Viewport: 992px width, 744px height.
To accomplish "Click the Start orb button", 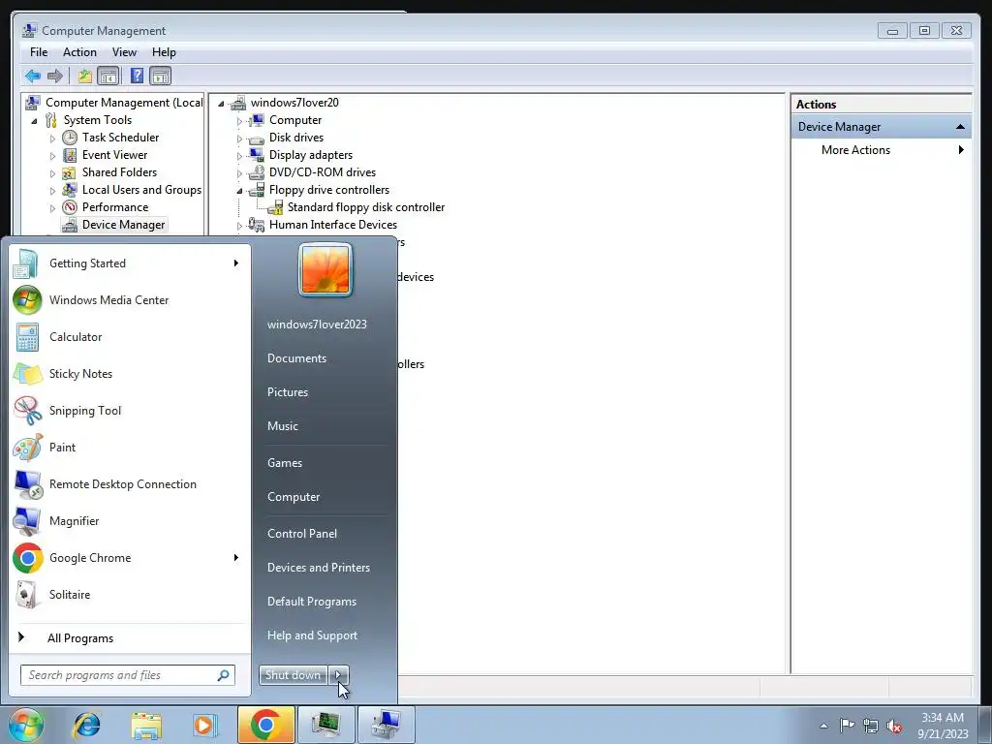I will 26,725.
